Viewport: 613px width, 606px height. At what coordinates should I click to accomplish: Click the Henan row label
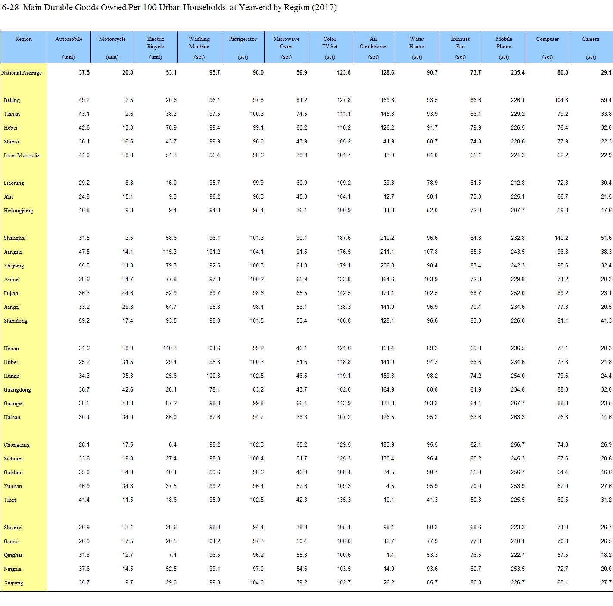pyautogui.click(x=11, y=348)
